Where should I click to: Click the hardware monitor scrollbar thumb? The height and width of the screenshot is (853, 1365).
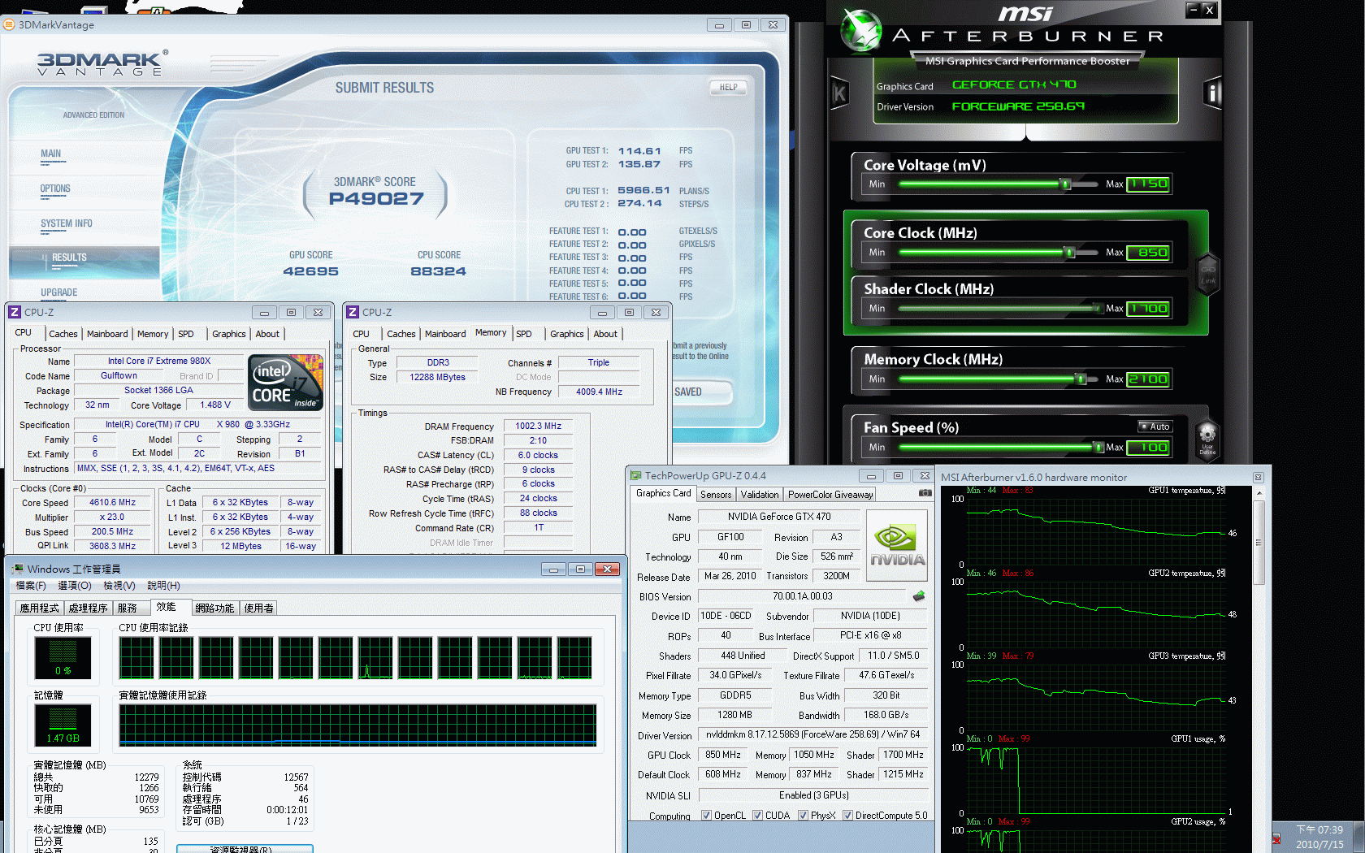click(x=1259, y=542)
